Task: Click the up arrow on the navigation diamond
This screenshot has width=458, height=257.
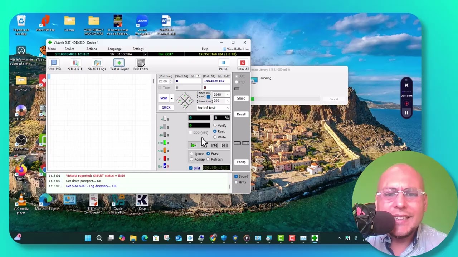Action: point(185,96)
